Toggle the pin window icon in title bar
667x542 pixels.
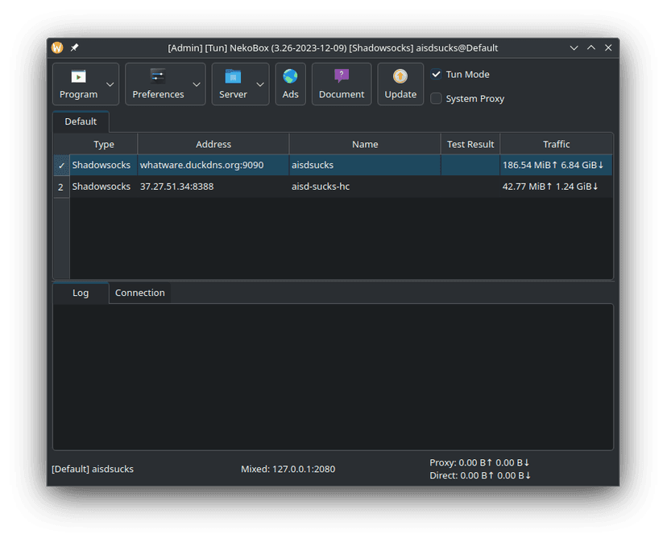click(x=74, y=47)
